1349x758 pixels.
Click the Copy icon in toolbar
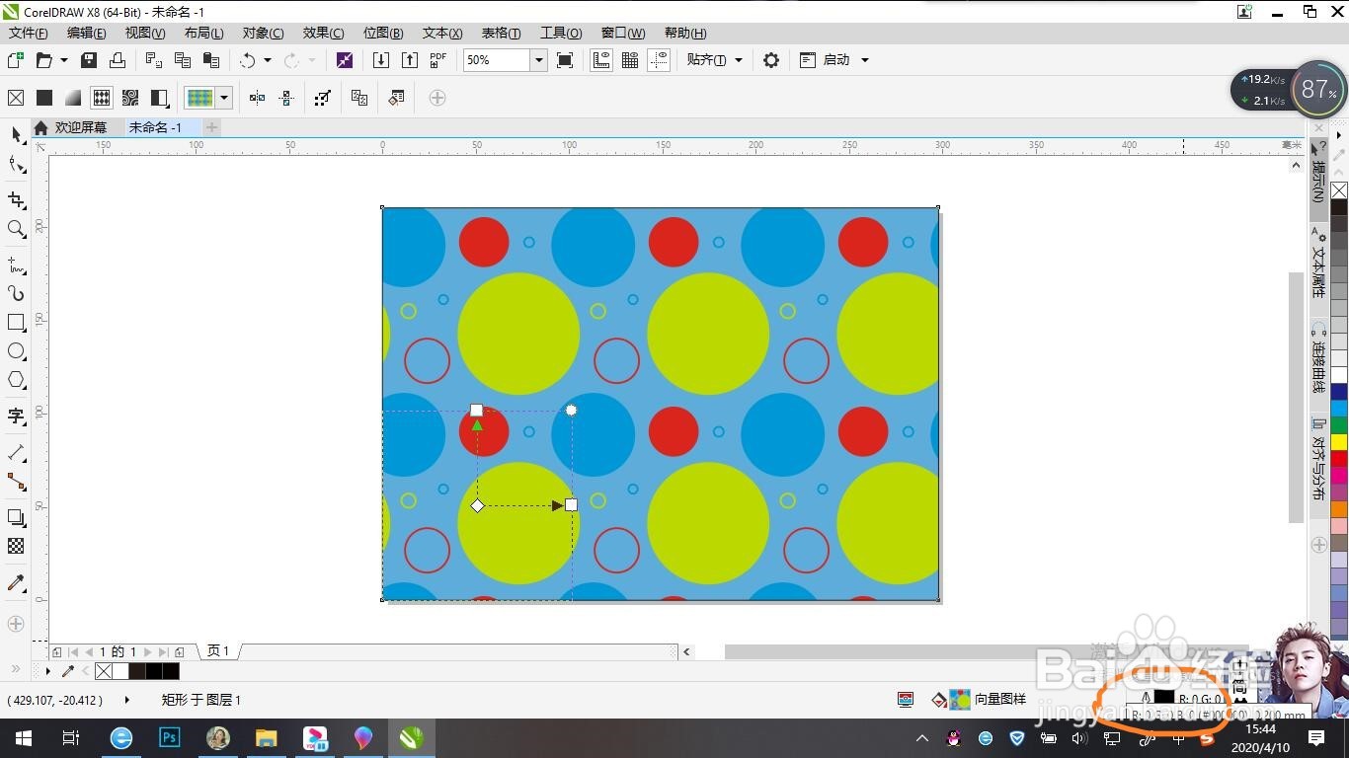click(183, 60)
